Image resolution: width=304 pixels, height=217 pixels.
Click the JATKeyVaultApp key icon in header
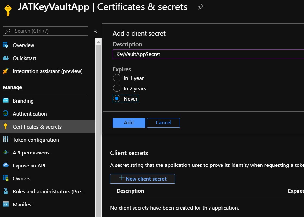click(8, 10)
